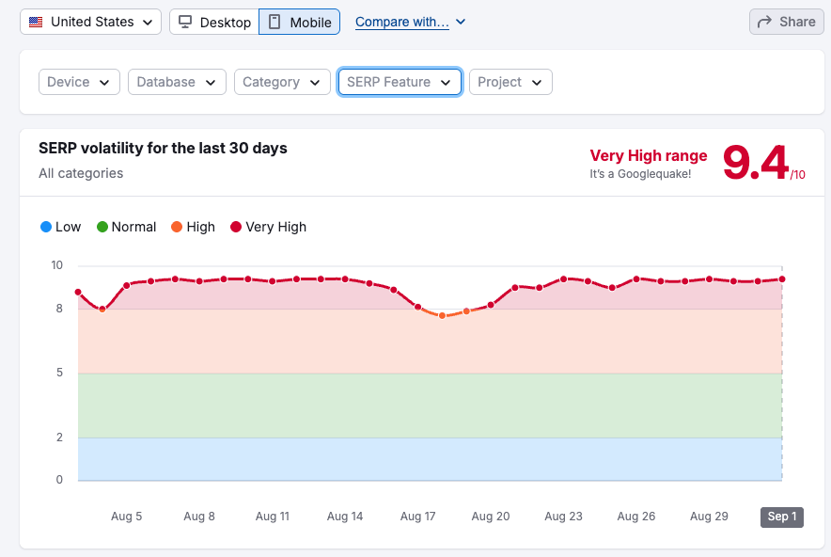This screenshot has height=557, width=831.
Task: Click the 9.4 volatility score
Action: coord(757,163)
